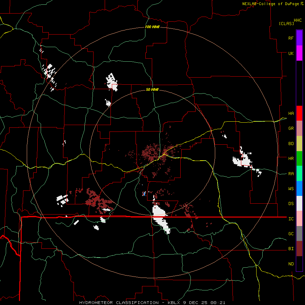Click the RF purple legend swatch
Viewport: 305px width, 305px height.
(x=299, y=38)
